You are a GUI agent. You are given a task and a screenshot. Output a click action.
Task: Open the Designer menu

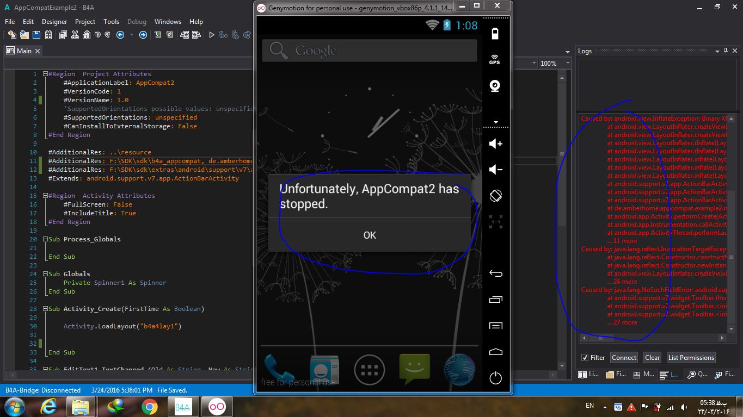54,22
